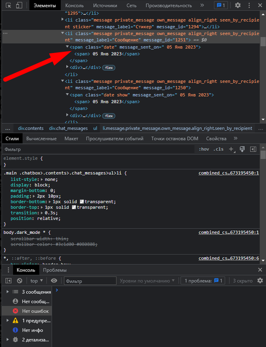Screen dimensions: 266x347
Task: Open the top context dropdown
Action: 36,281
